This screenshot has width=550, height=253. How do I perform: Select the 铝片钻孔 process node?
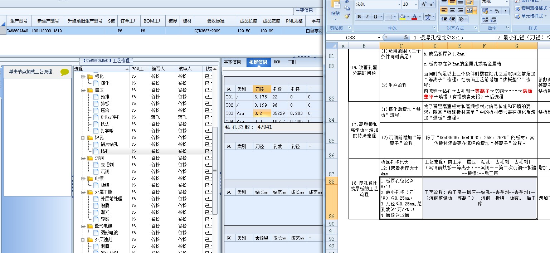(x=109, y=144)
